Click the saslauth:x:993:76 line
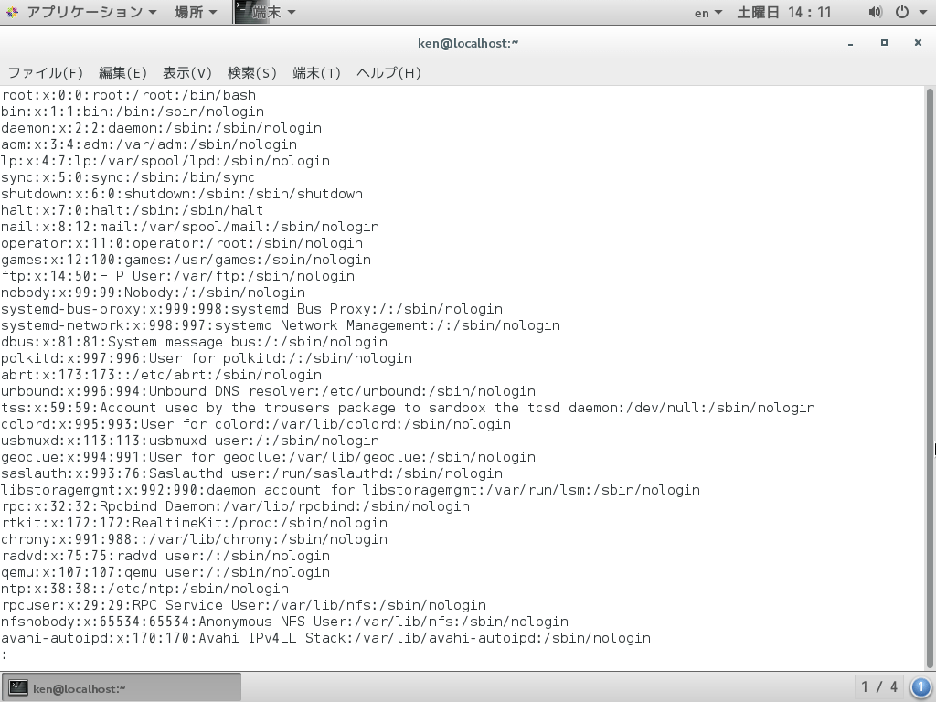Screen dimensions: 936x702 coord(252,473)
